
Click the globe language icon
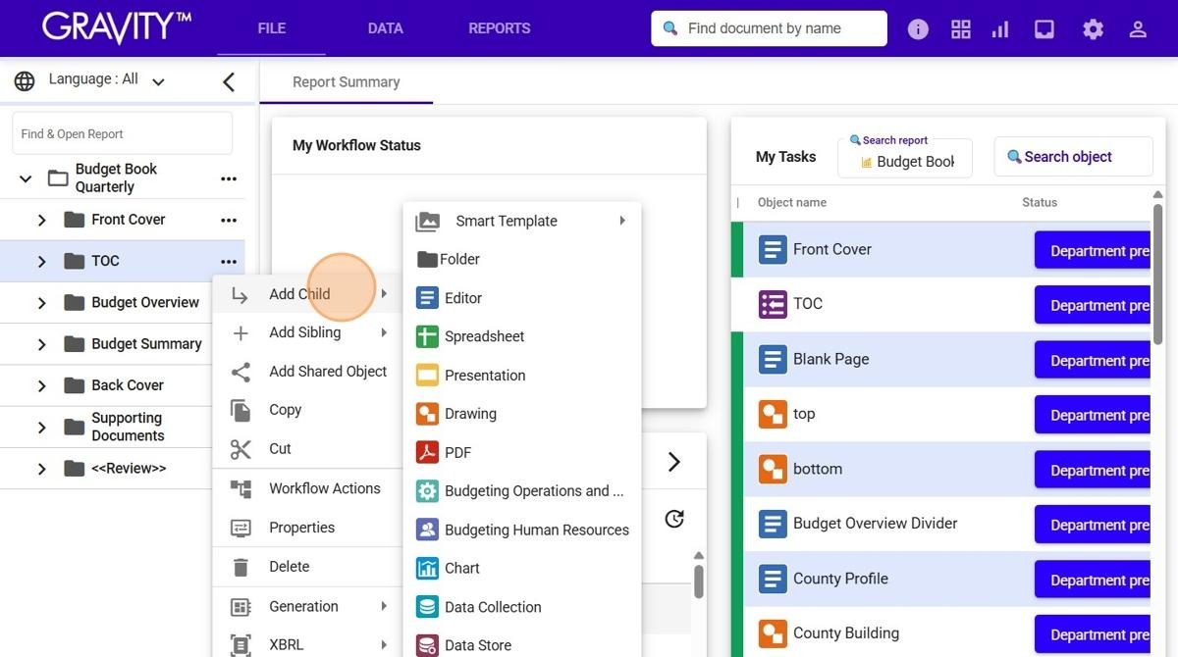(x=25, y=80)
